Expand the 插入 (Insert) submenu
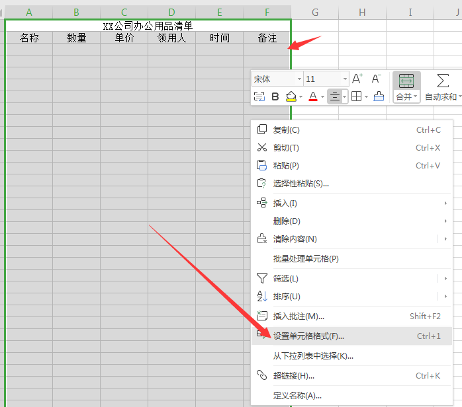This screenshot has width=462, height=407. tap(285, 203)
